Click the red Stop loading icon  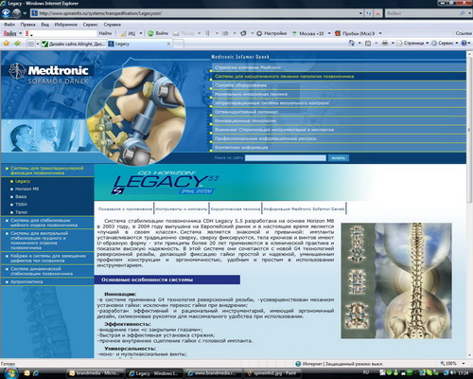(378, 13)
